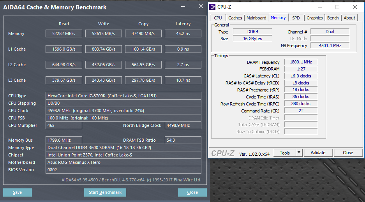The width and height of the screenshot is (365, 202).
Task: Click Memory Bus value 1799.6 MHz
Action: coord(64,140)
